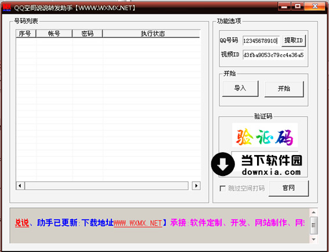Click the horizontal scrollbar track of list
Image resolution: width=329 pixels, height=252 pixels.
[107, 186]
